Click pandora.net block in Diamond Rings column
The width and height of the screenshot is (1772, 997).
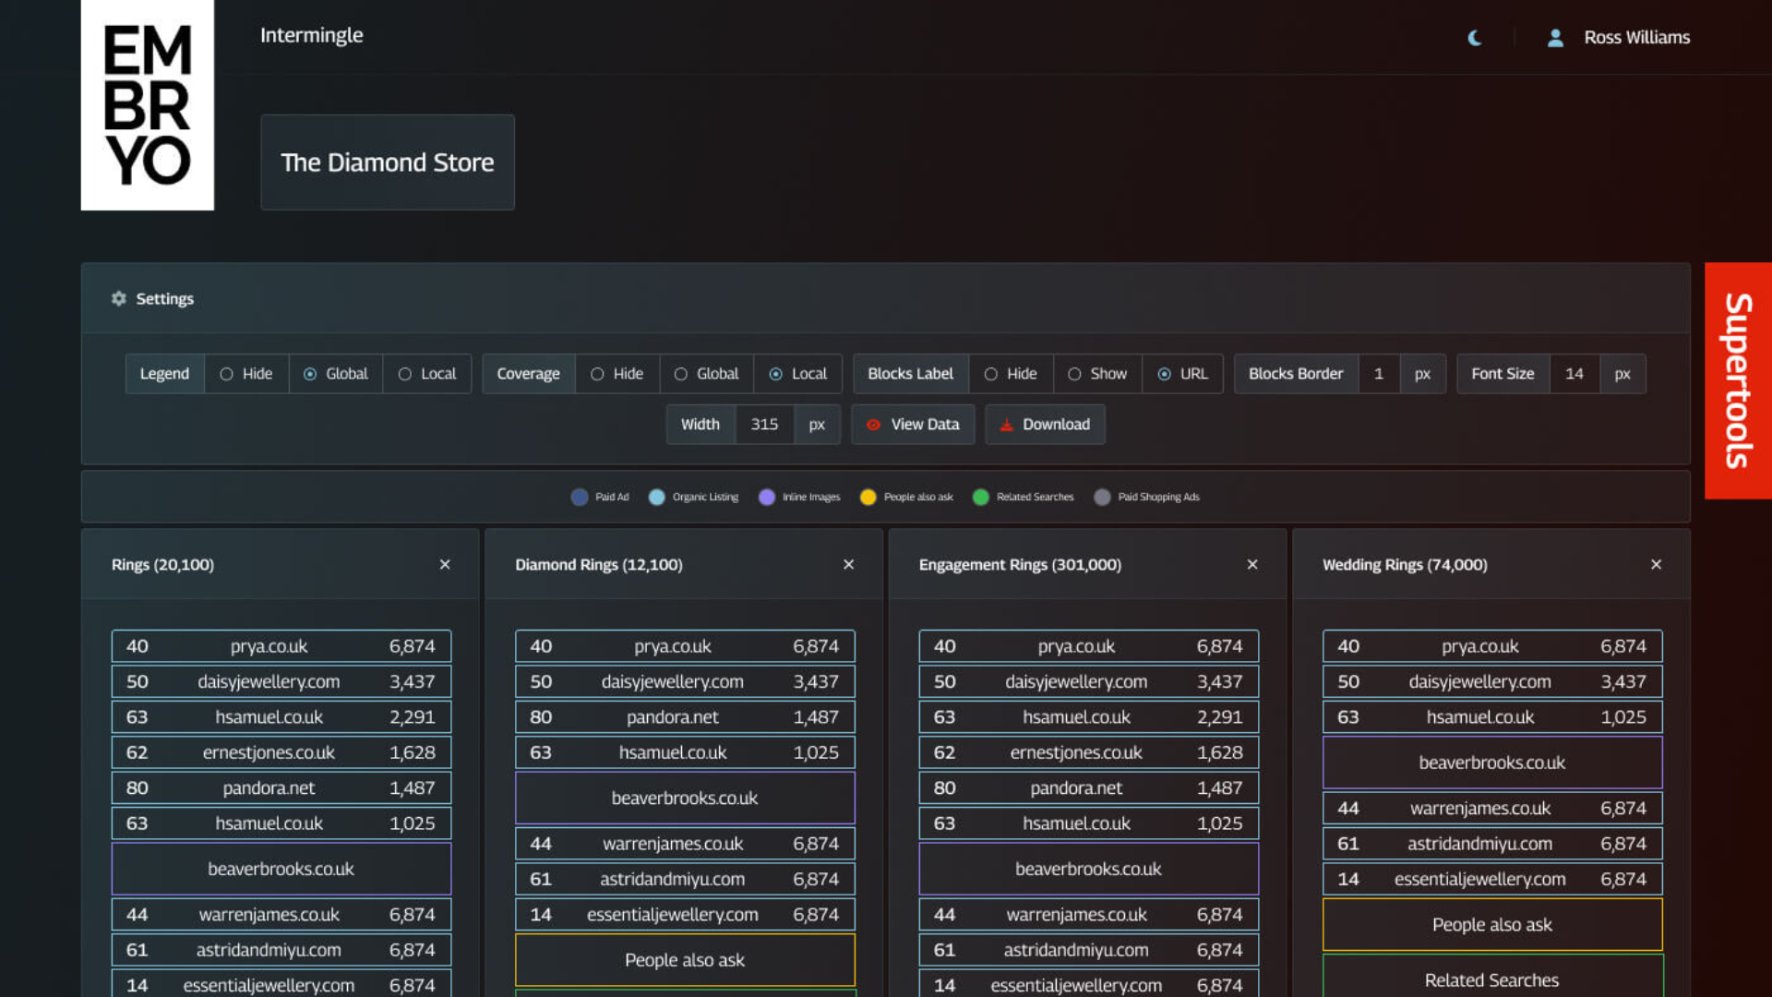click(x=685, y=717)
